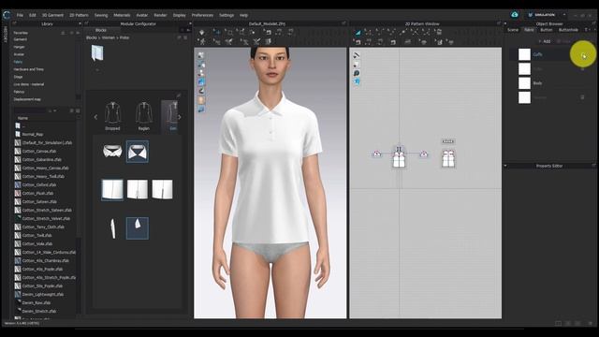
Task: Click the CLO application logo
Action: (x=7, y=15)
